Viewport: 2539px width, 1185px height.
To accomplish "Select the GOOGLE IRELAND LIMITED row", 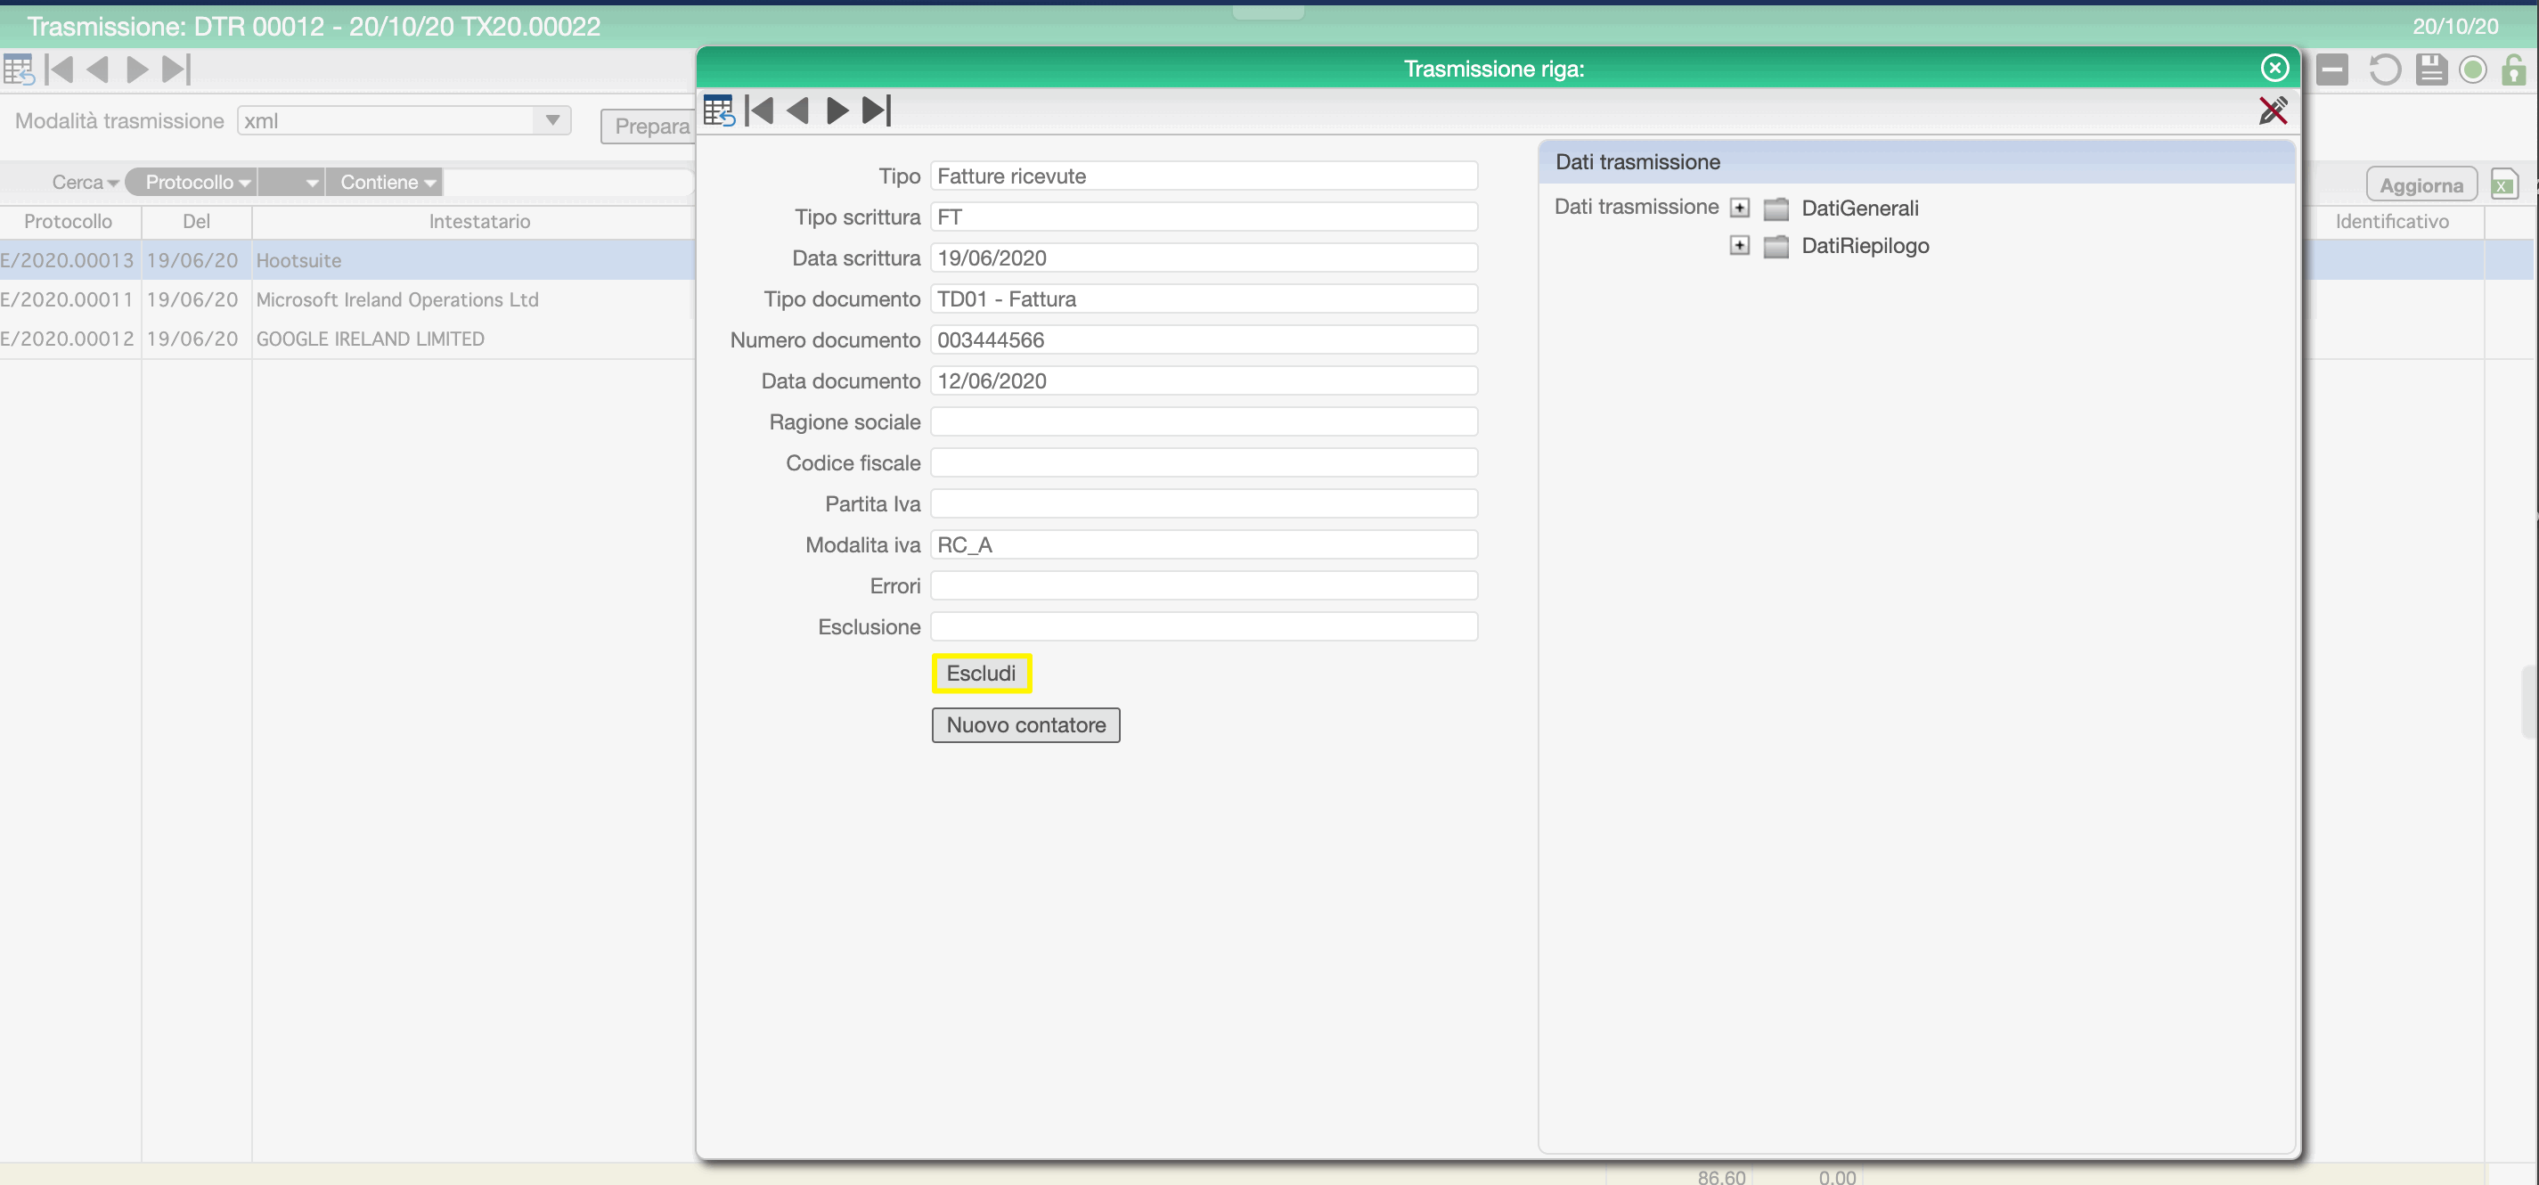I will (348, 339).
